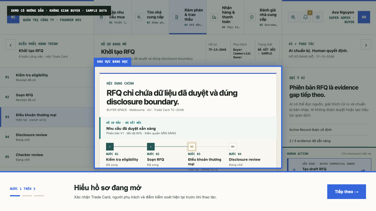Click the third tour progress segment
The image size is (376, 211).
tap(39, 196)
